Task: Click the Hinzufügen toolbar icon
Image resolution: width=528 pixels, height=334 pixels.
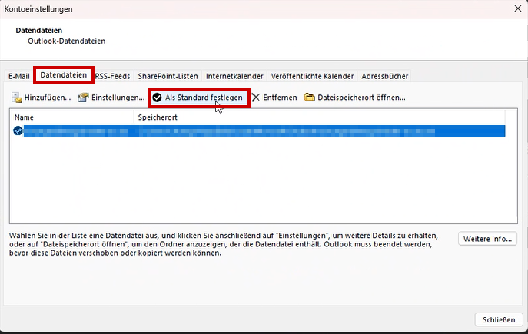Action: 18,98
